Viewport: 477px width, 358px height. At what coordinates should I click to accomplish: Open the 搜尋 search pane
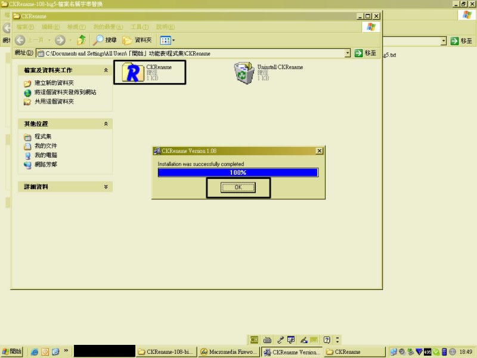tap(105, 40)
